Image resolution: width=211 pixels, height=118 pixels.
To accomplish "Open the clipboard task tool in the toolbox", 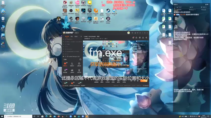I will tap(79, 64).
